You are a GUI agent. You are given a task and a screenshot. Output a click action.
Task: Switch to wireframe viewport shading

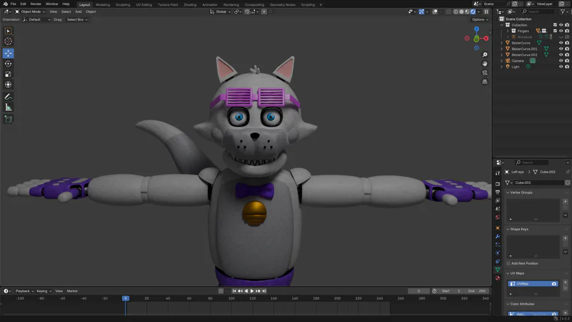click(x=456, y=11)
